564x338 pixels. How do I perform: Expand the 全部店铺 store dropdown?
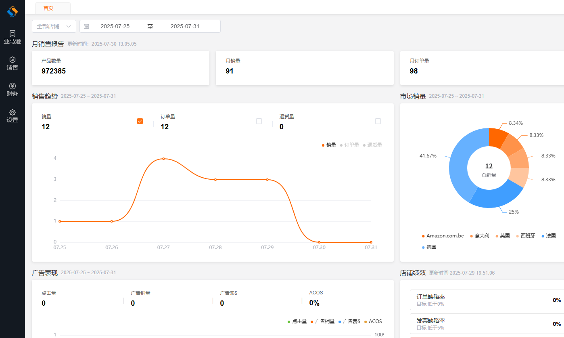click(x=54, y=26)
